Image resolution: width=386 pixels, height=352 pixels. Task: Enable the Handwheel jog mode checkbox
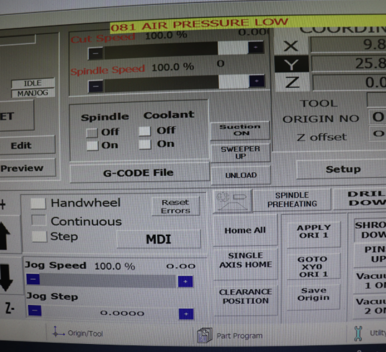(x=38, y=203)
